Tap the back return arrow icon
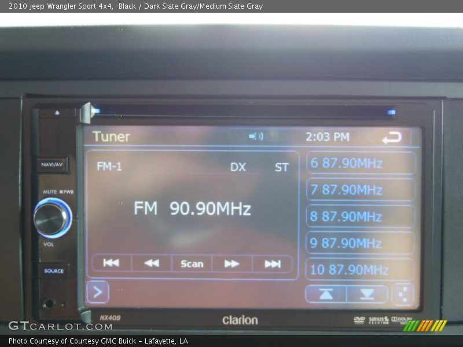The height and width of the screenshot is (347, 463). [x=392, y=137]
